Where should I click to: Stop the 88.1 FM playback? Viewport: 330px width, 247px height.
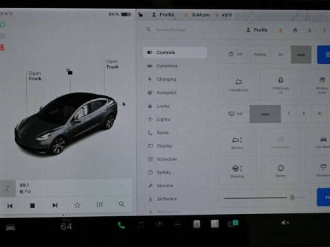pyautogui.click(x=32, y=206)
